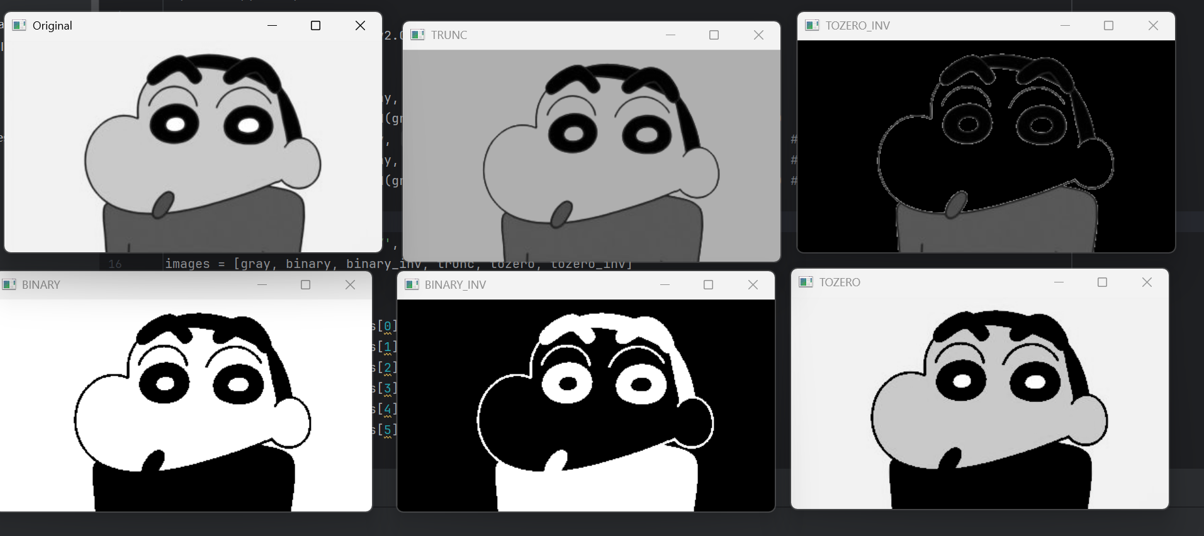
Task: Click the BINARY_INV window's app icon
Action: [412, 284]
